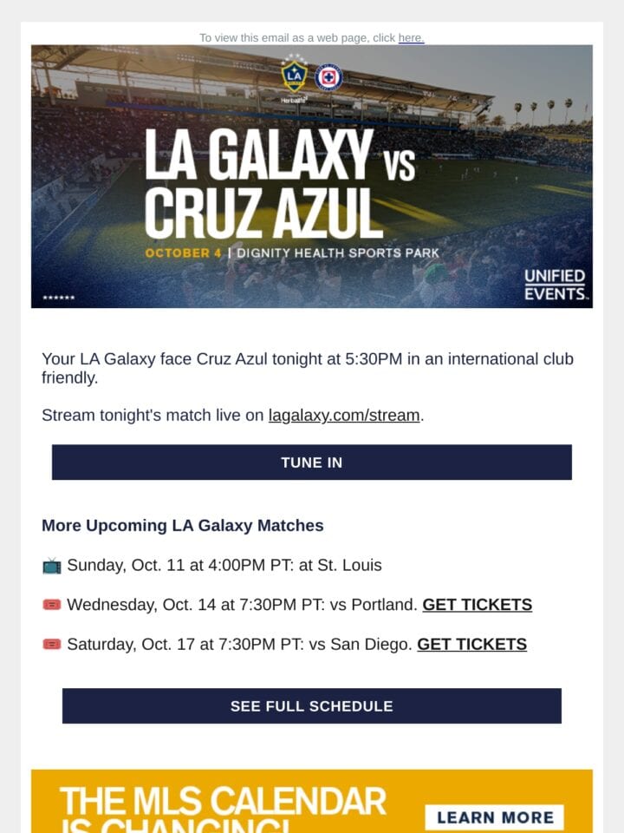The image size is (624, 833).
Task: Click the six-star row on the banner
Action: coord(58,298)
